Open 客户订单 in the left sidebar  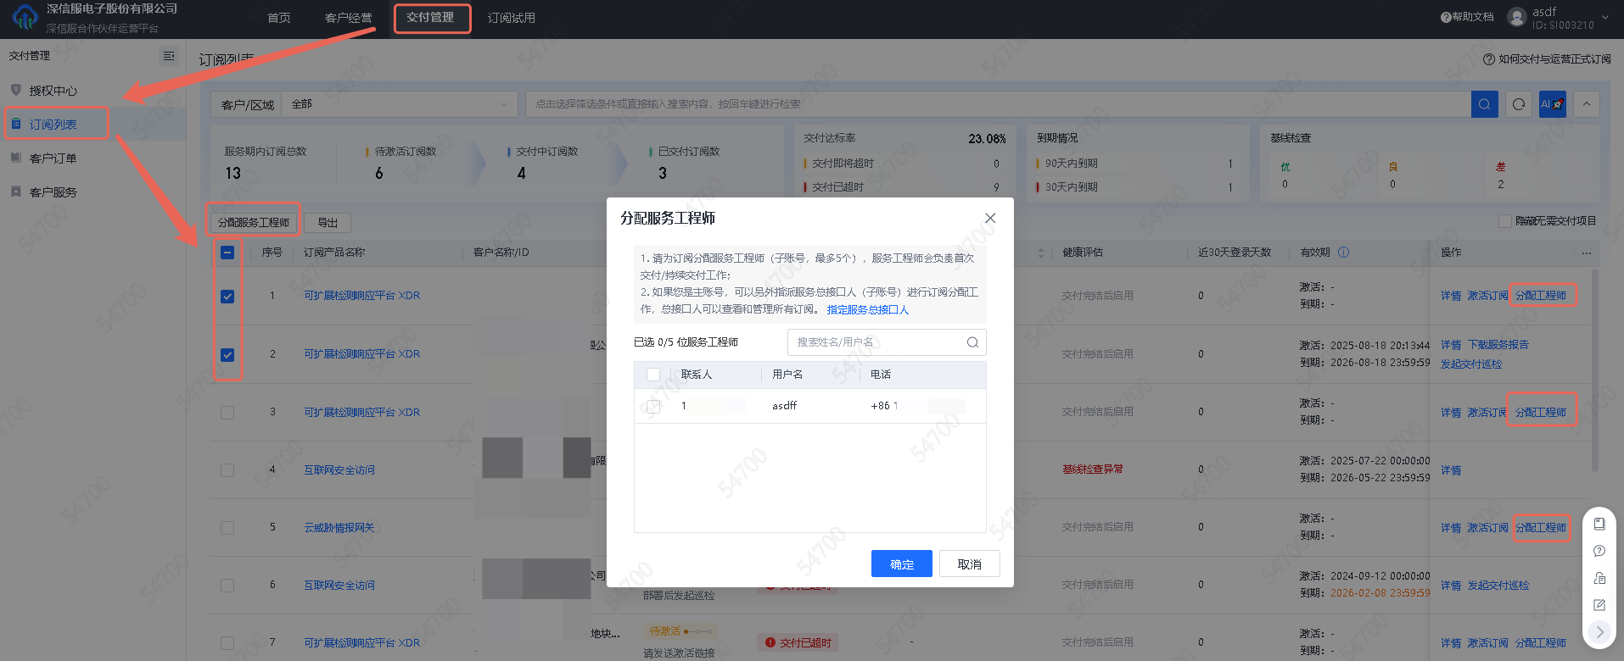[53, 158]
